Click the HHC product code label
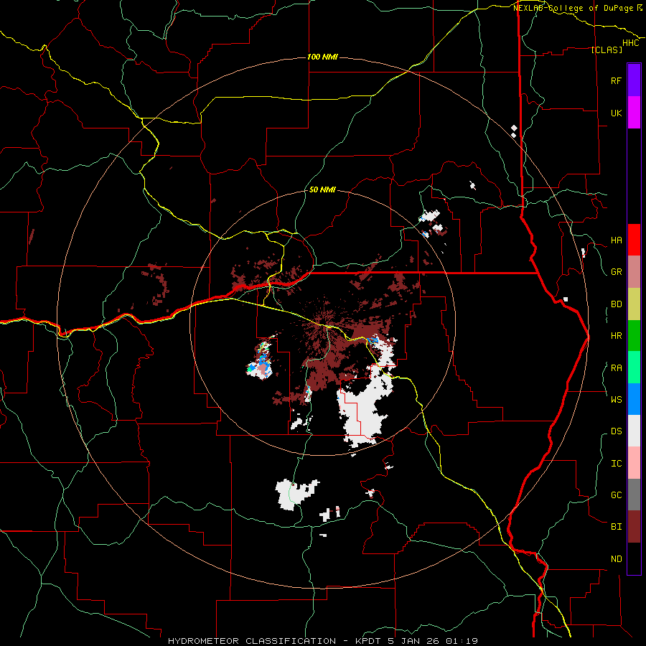 pyautogui.click(x=631, y=43)
